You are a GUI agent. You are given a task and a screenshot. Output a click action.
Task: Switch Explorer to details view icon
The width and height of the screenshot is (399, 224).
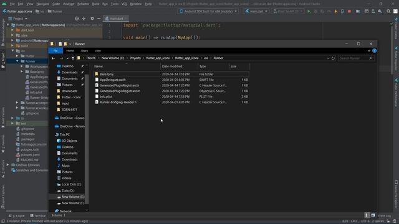(367, 215)
